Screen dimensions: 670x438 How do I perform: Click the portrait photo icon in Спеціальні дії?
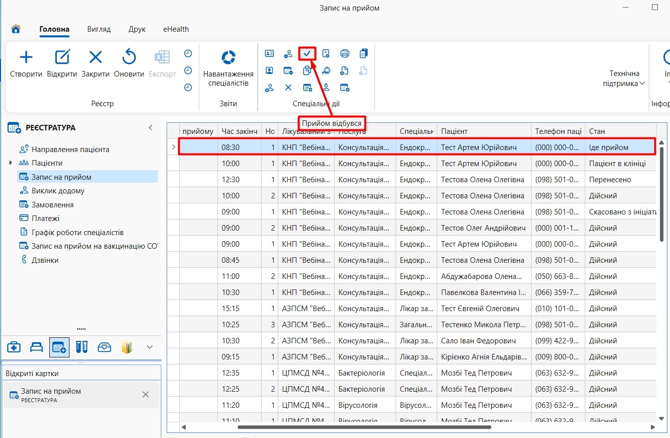pos(269,70)
